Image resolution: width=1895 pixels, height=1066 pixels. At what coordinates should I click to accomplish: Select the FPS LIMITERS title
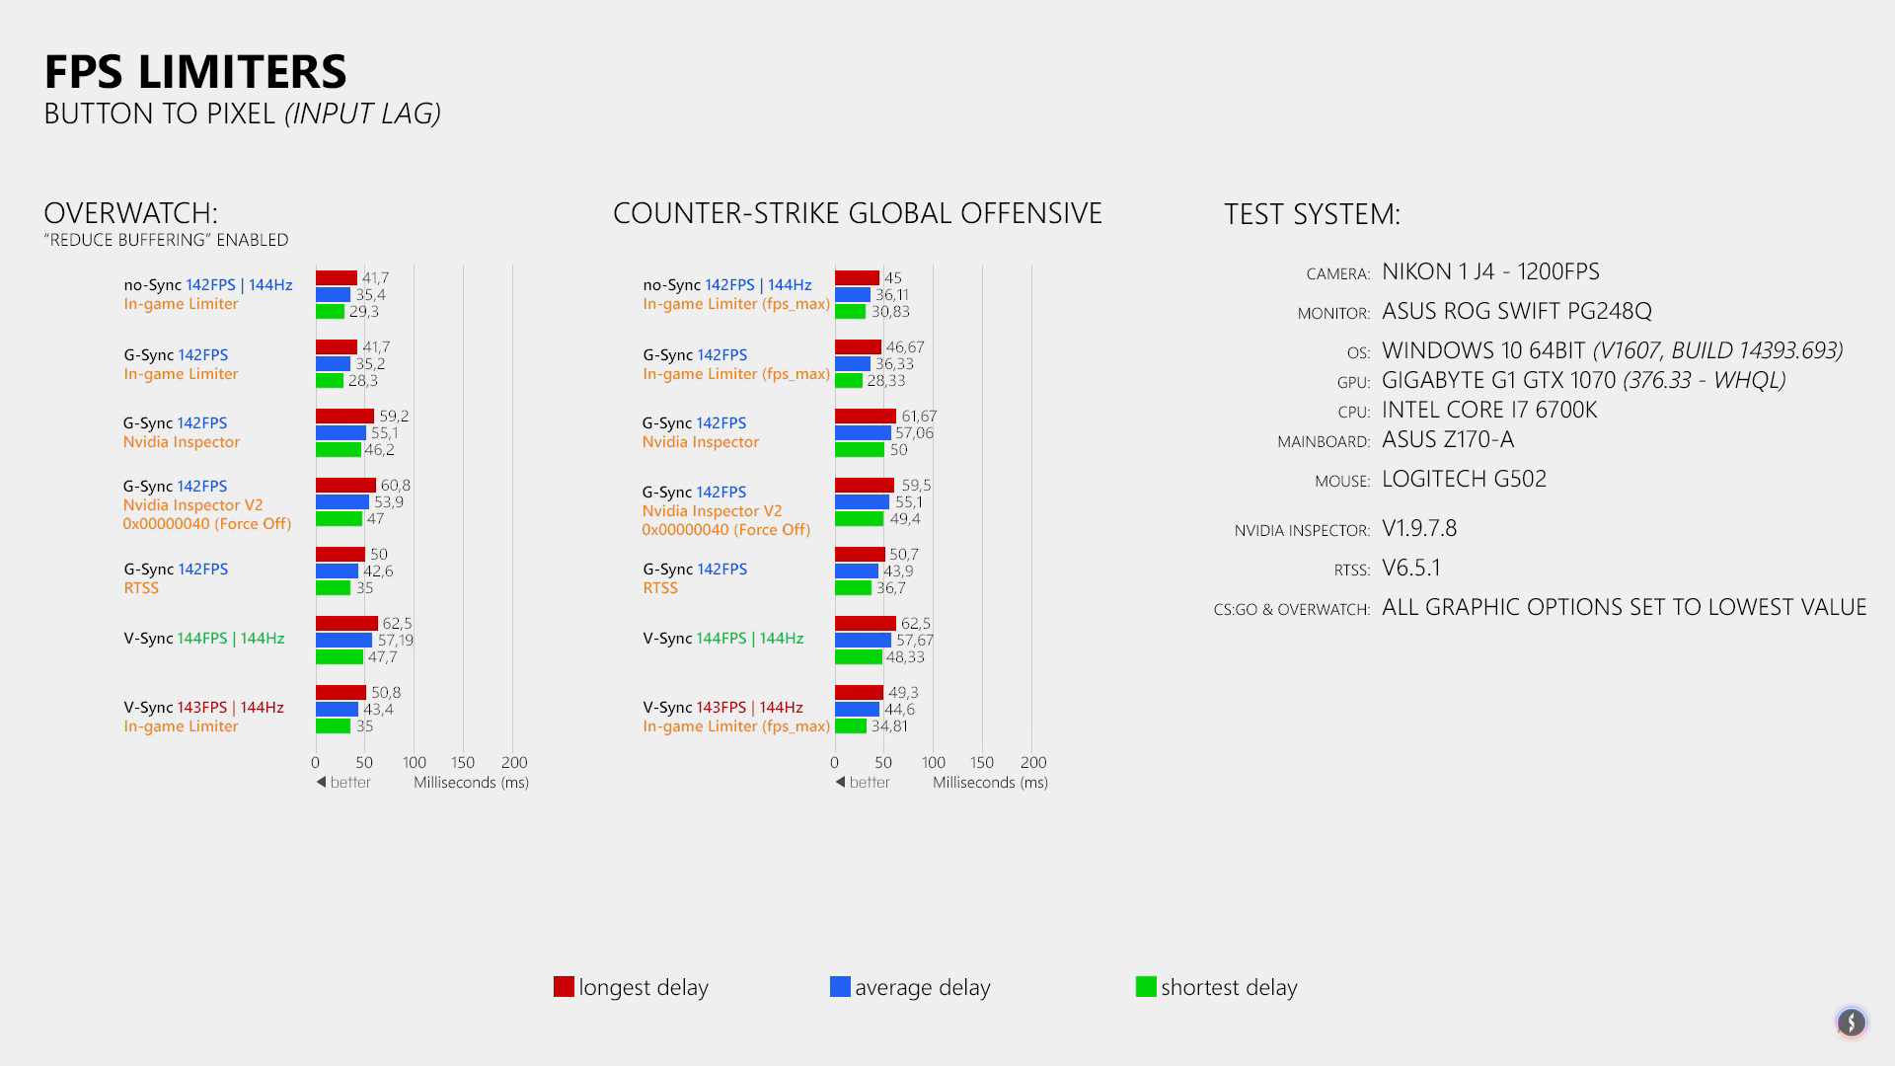point(195,72)
